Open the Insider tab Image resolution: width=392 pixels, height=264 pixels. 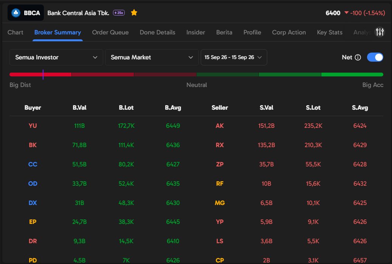(x=195, y=32)
